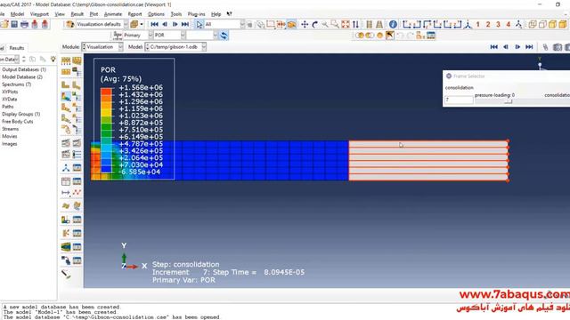Apply custom view 4

point(509,24)
